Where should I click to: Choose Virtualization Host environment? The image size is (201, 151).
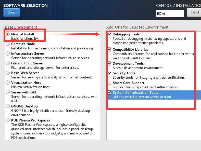coord(8,83)
